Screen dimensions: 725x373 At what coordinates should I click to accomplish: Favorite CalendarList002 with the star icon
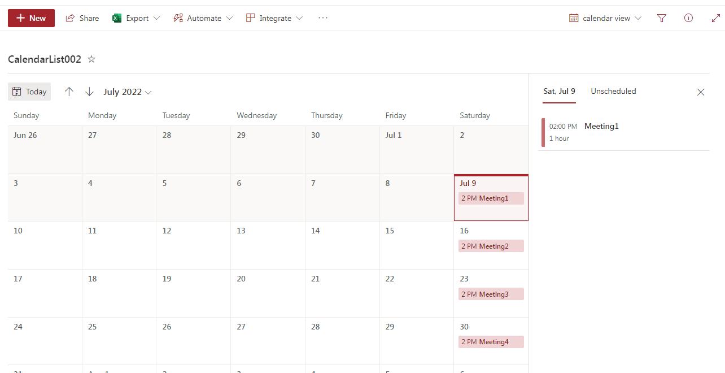91,59
